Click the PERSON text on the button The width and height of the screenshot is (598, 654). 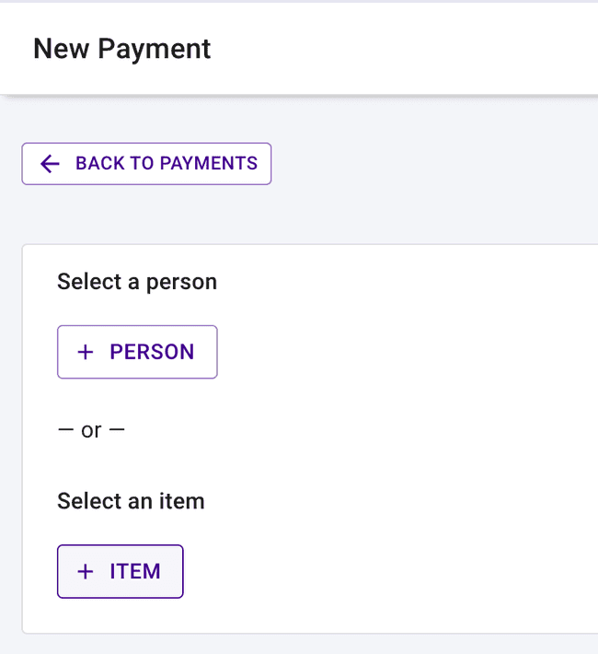click(x=152, y=352)
